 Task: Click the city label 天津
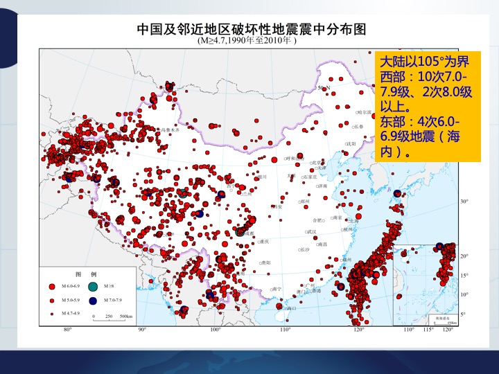pos(322,168)
